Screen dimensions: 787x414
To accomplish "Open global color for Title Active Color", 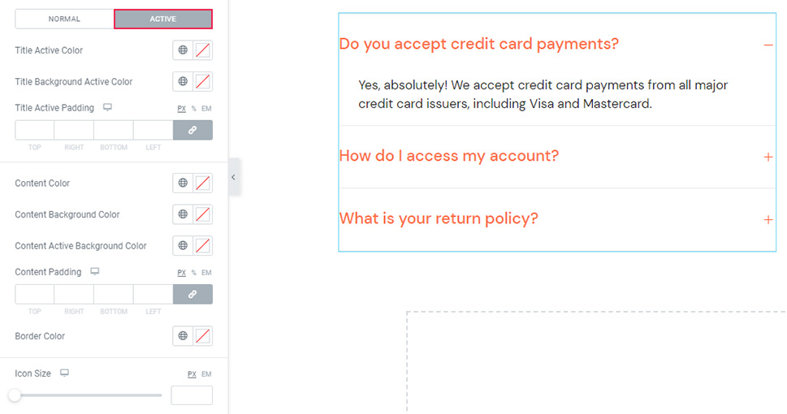I will point(183,50).
